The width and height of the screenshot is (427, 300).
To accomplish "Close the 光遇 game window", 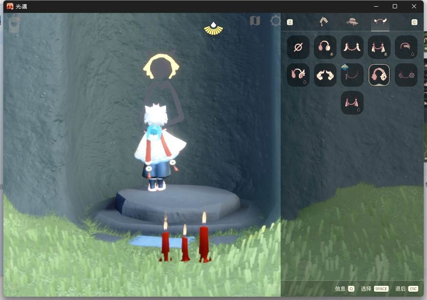I will click(414, 6).
